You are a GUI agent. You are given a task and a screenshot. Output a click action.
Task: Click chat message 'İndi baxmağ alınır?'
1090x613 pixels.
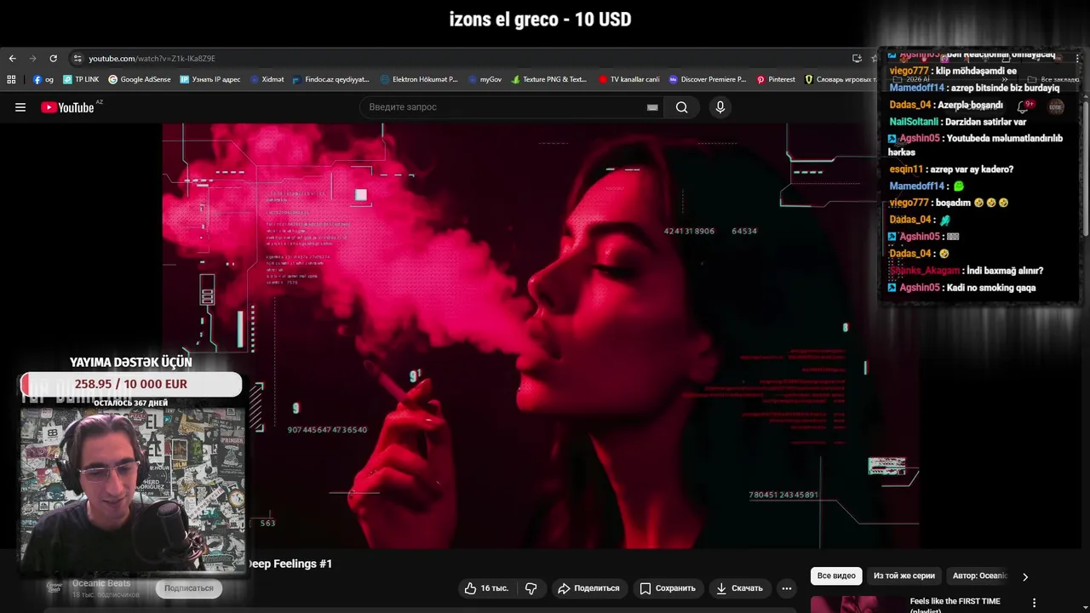[x=1005, y=271]
